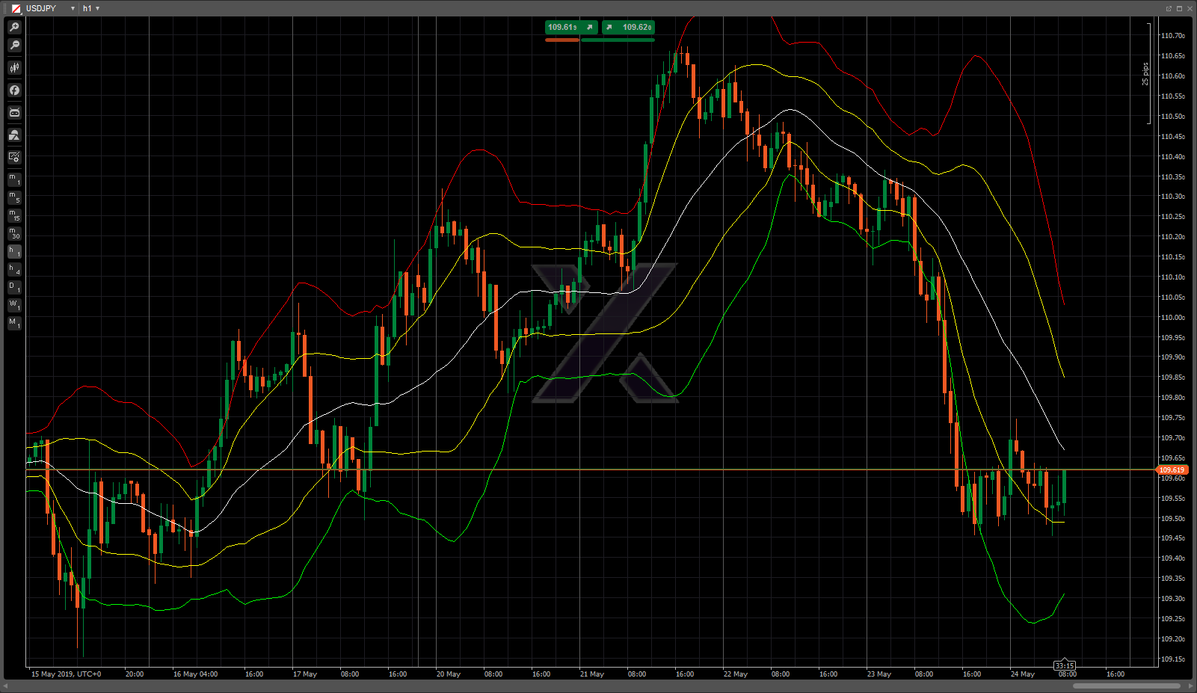This screenshot has height=693, width=1197.
Task: Select the D1 daily timeframe
Action: [14, 287]
